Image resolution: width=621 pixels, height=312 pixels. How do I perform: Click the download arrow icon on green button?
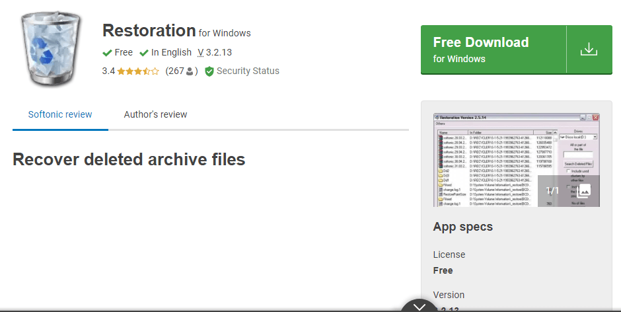pos(589,50)
